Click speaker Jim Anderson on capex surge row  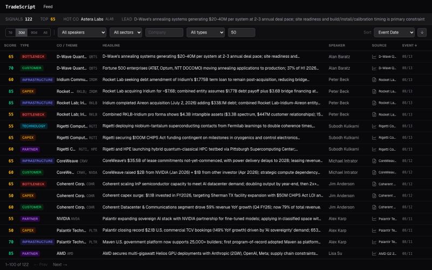[x=341, y=195]
